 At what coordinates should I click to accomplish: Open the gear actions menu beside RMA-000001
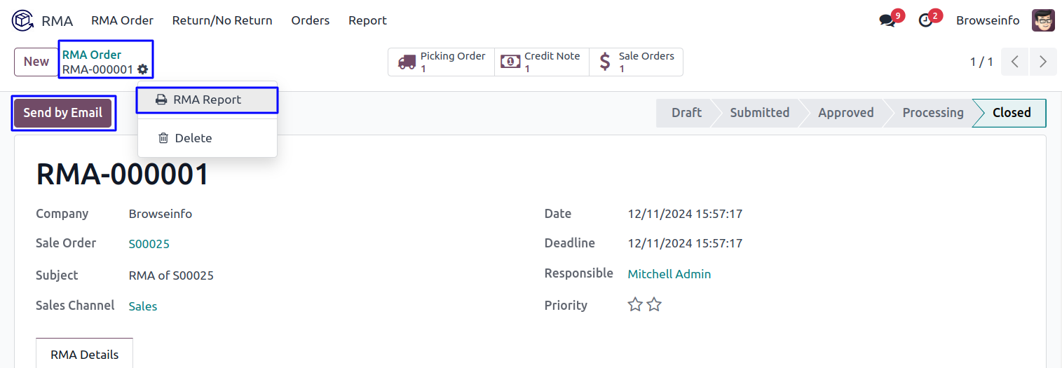pyautogui.click(x=143, y=69)
